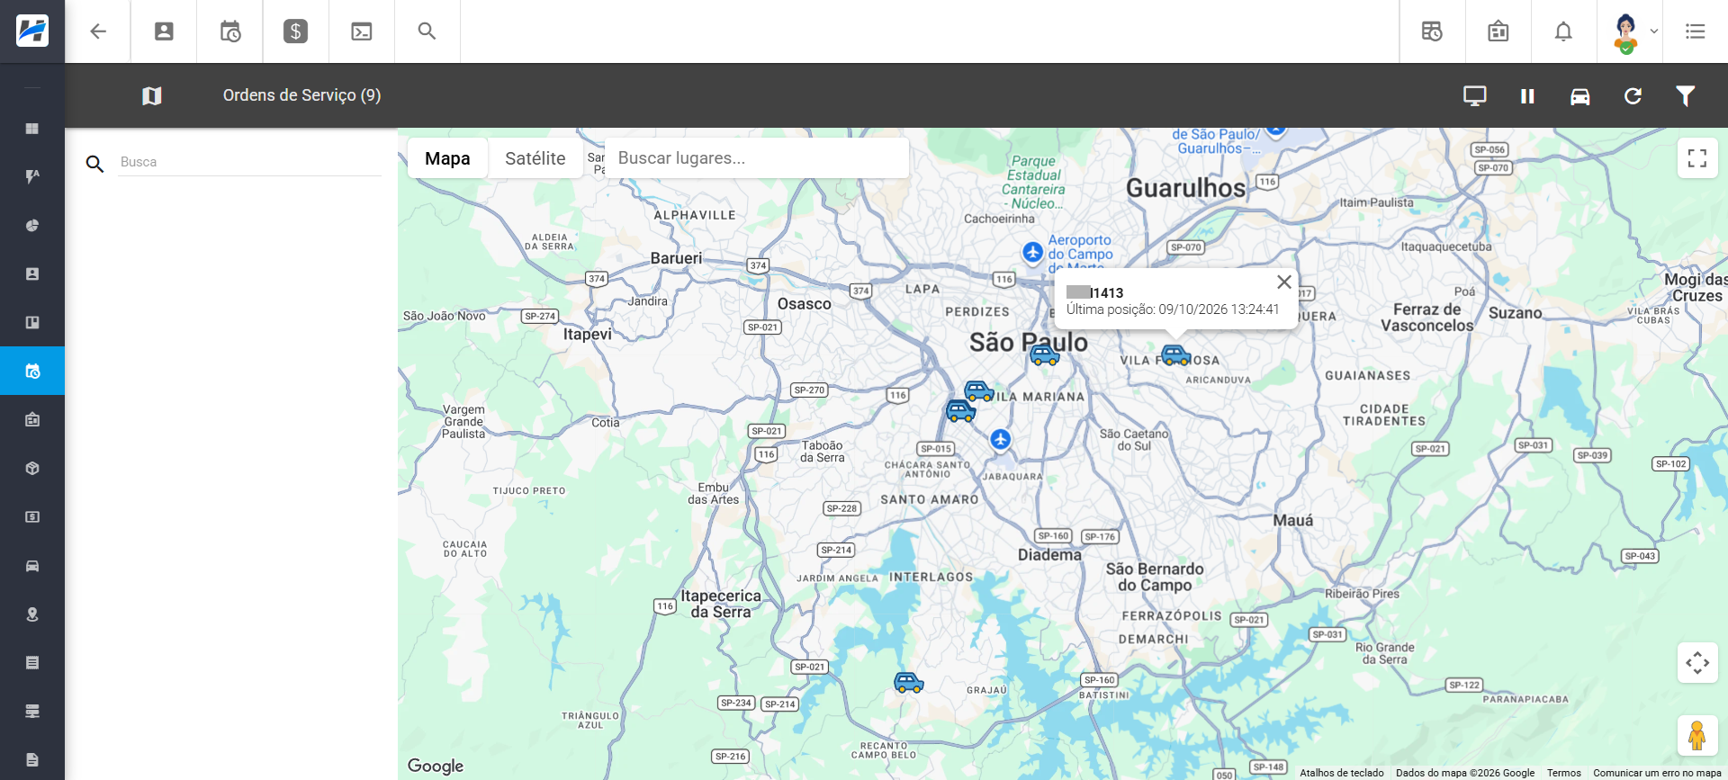Screen dimensions: 1728x780
Task: Open the grid dashboard icon in sidebar
Action: click(32, 128)
